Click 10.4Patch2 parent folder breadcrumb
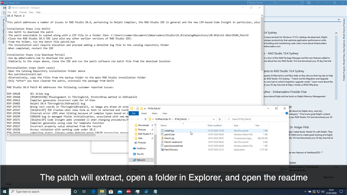 click(163, 119)
